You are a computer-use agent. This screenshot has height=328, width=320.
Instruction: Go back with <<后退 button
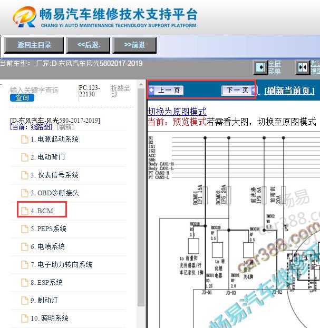coord(88,45)
